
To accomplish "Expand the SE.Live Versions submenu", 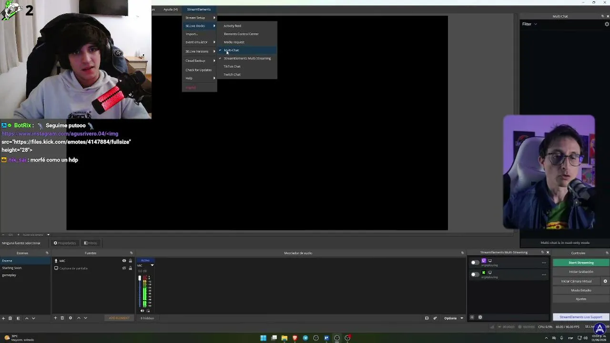I will pos(200,51).
